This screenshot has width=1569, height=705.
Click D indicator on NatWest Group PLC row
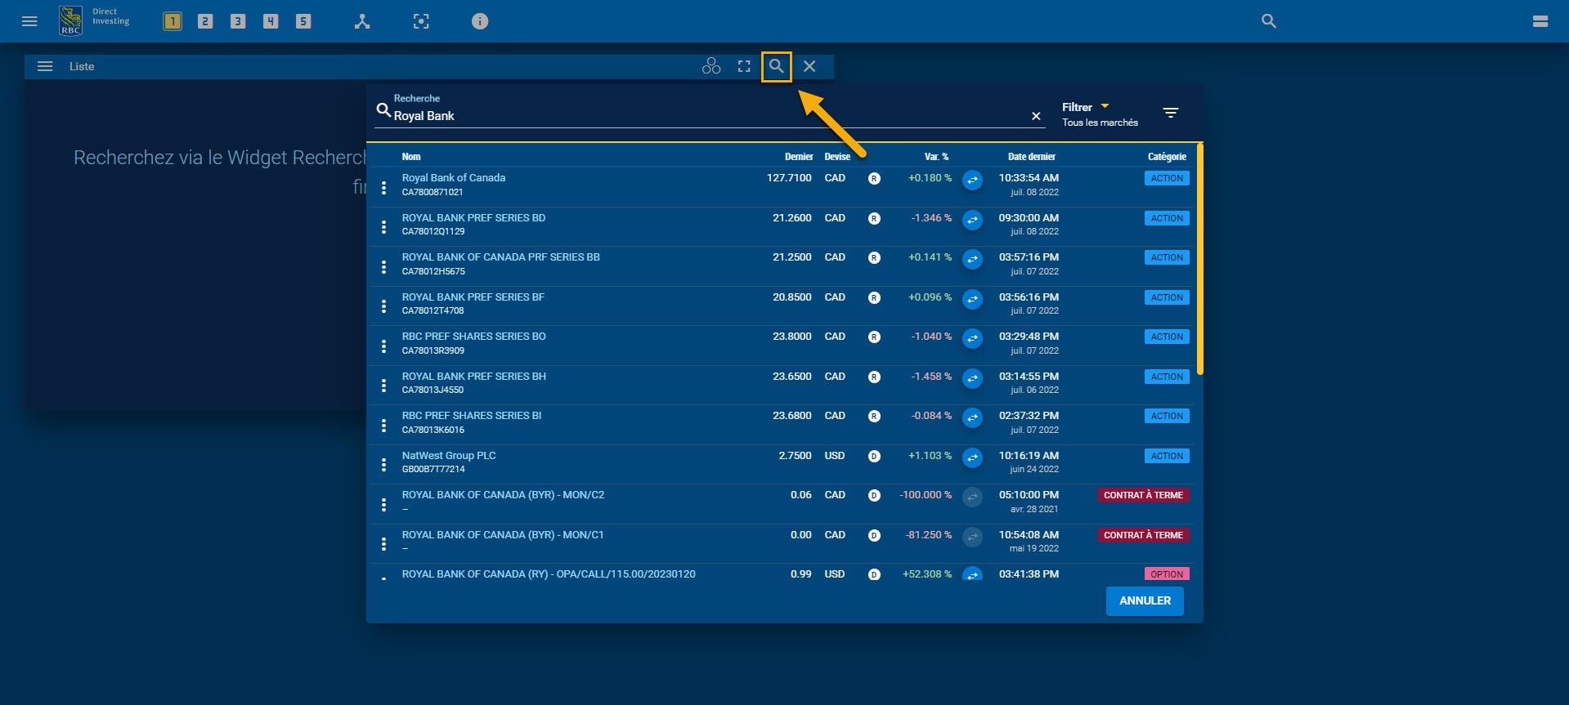click(874, 457)
